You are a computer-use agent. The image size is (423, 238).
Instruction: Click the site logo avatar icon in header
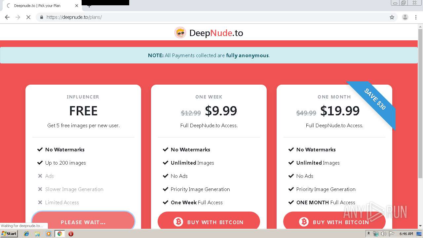click(x=180, y=33)
